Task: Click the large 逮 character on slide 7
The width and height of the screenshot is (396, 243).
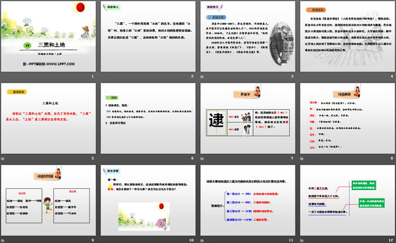Action: pos(217,120)
